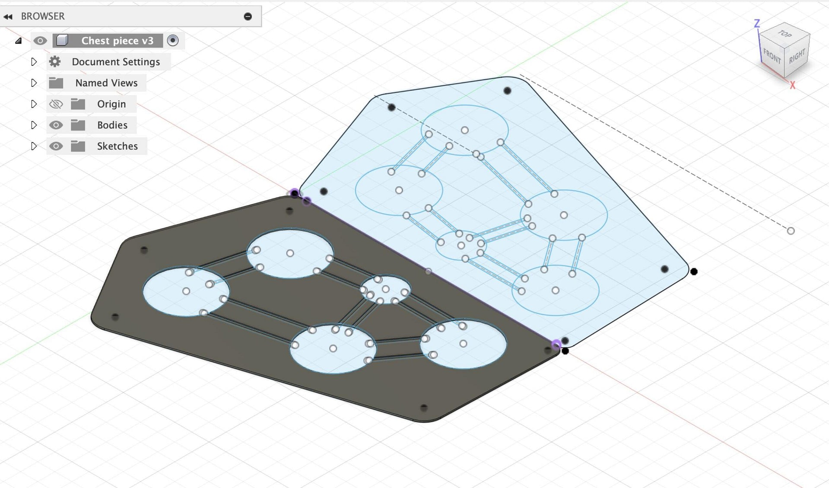Hide the Sketches folder
This screenshot has height=488, width=829.
click(x=56, y=146)
